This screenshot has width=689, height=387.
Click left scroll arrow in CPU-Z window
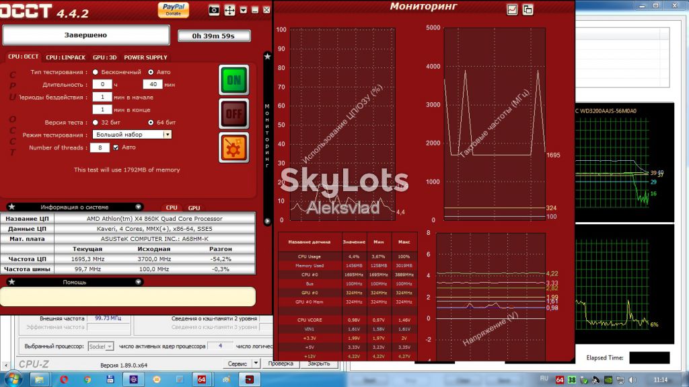pos(5,365)
